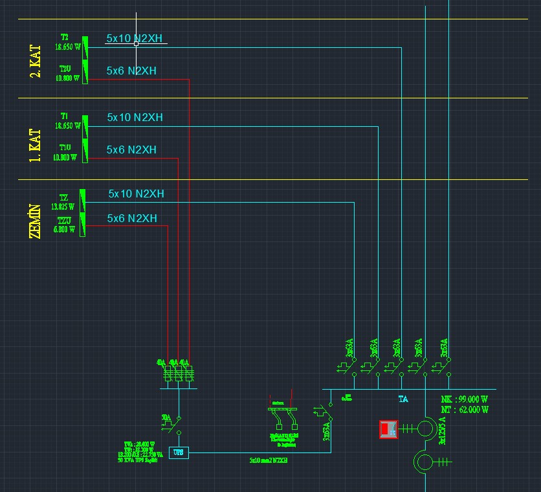541x492 pixels.
Task: Select the 2. KAT floor label
Action: click(x=35, y=61)
